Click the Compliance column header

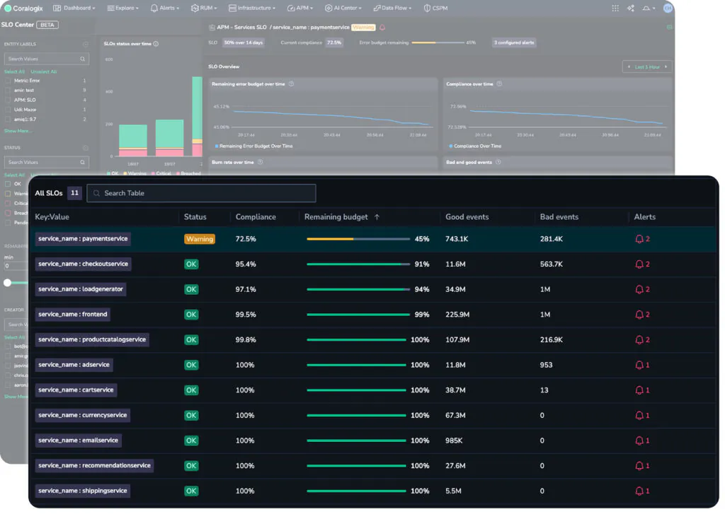(256, 217)
